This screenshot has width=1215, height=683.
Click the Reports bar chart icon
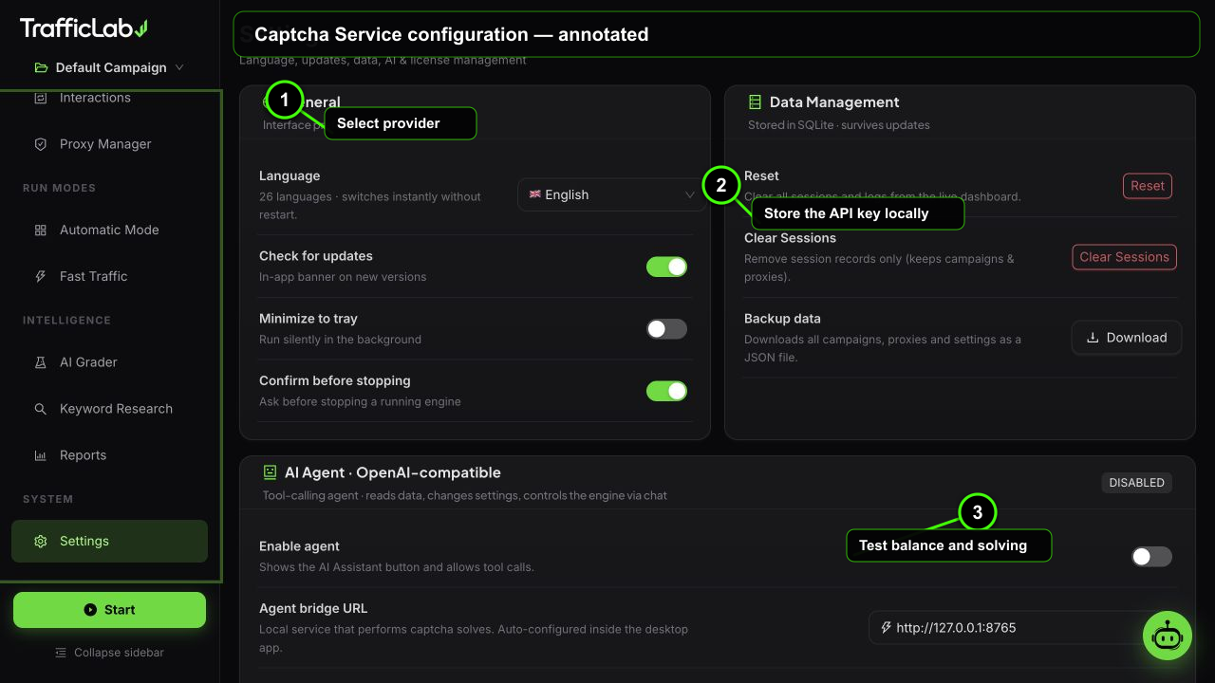tap(40, 455)
